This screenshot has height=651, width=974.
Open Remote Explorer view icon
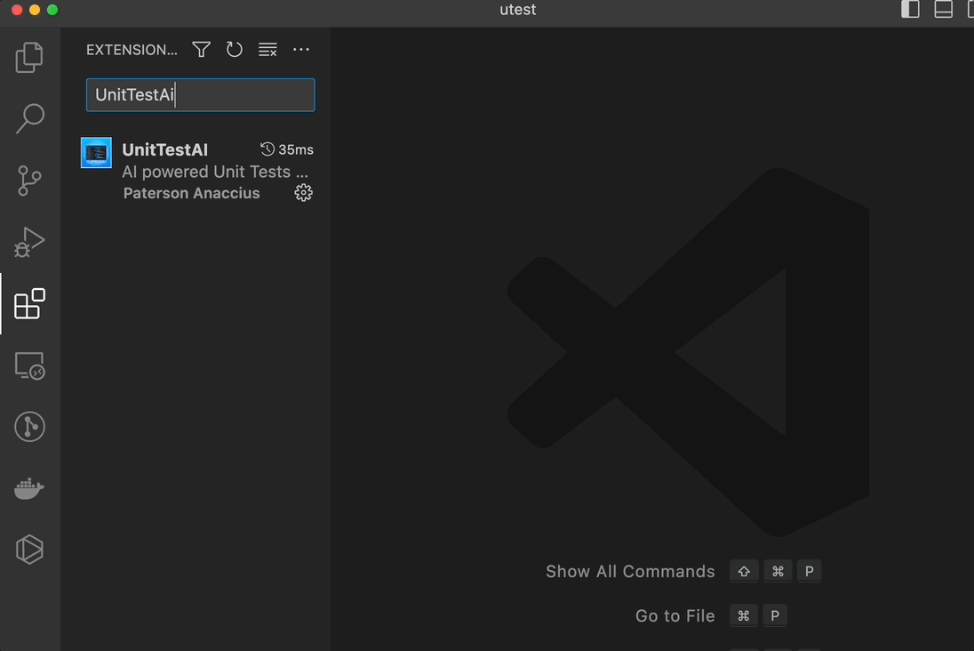click(x=29, y=366)
